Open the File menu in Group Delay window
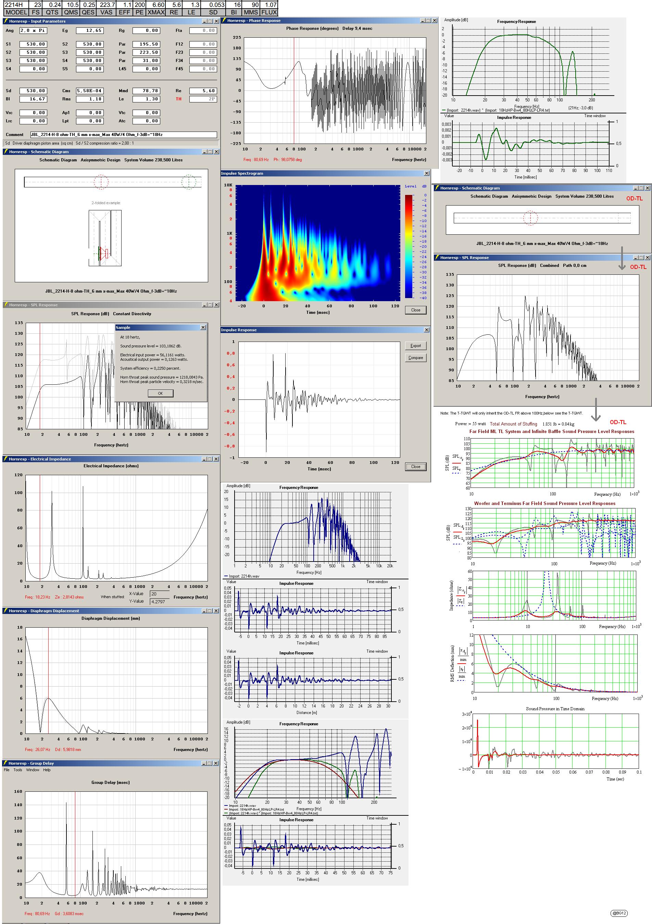Image resolution: width=652 pixels, height=924 pixels. (7, 770)
